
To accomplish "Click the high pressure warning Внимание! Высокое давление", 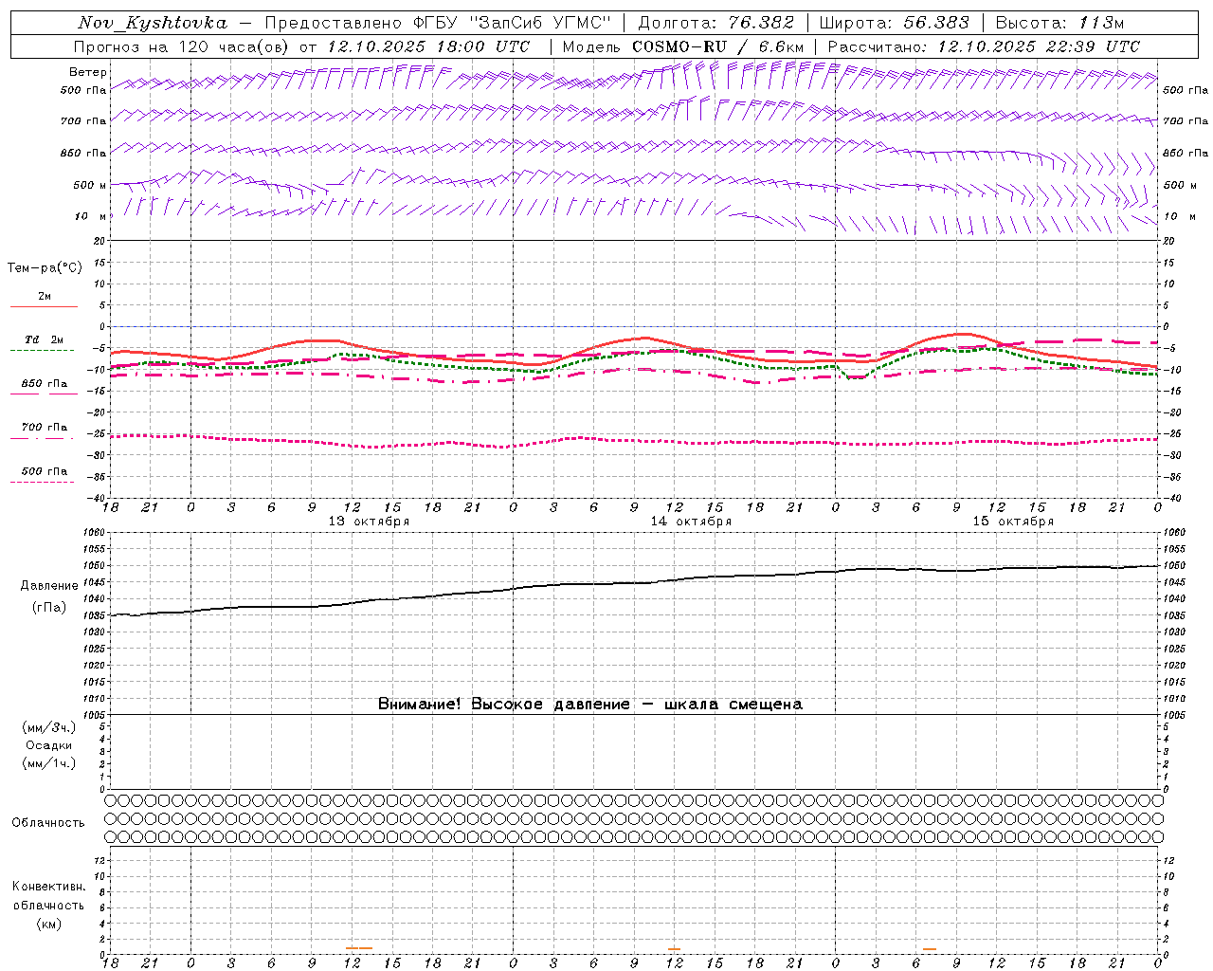I will (x=503, y=704).
